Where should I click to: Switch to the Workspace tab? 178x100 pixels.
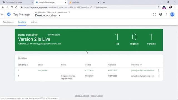click(8, 22)
